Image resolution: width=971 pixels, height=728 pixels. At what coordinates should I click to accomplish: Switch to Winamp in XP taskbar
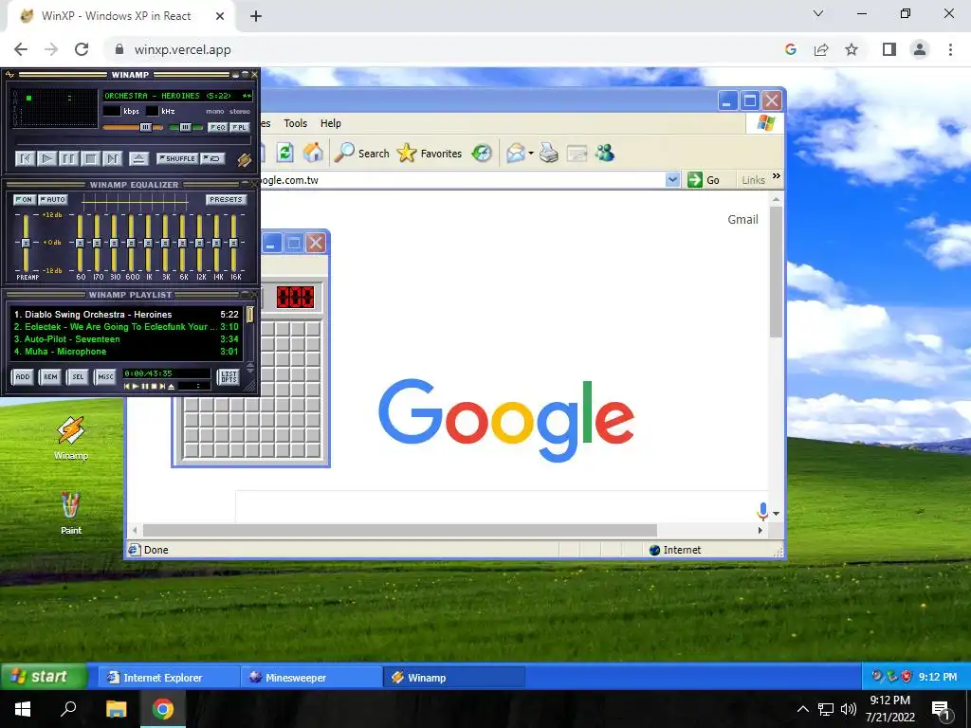point(454,677)
